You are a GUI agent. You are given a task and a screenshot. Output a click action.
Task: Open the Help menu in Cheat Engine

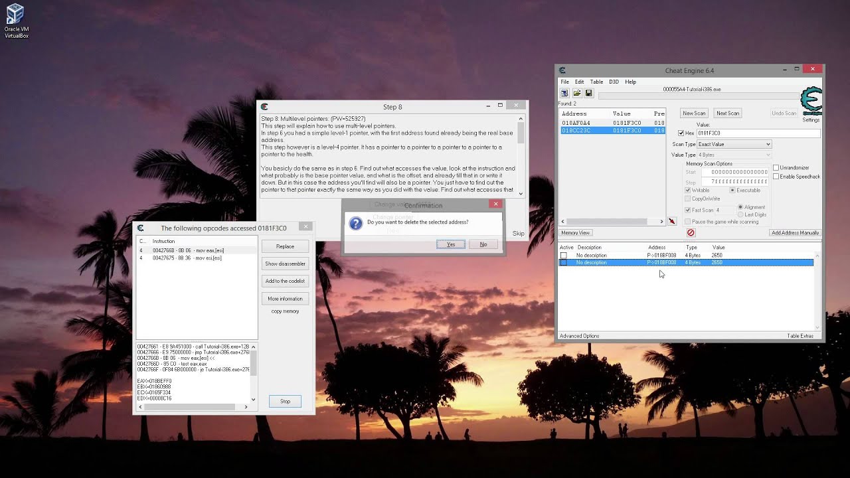point(630,82)
